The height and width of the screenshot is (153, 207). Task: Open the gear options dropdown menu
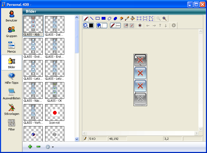(x=49, y=147)
